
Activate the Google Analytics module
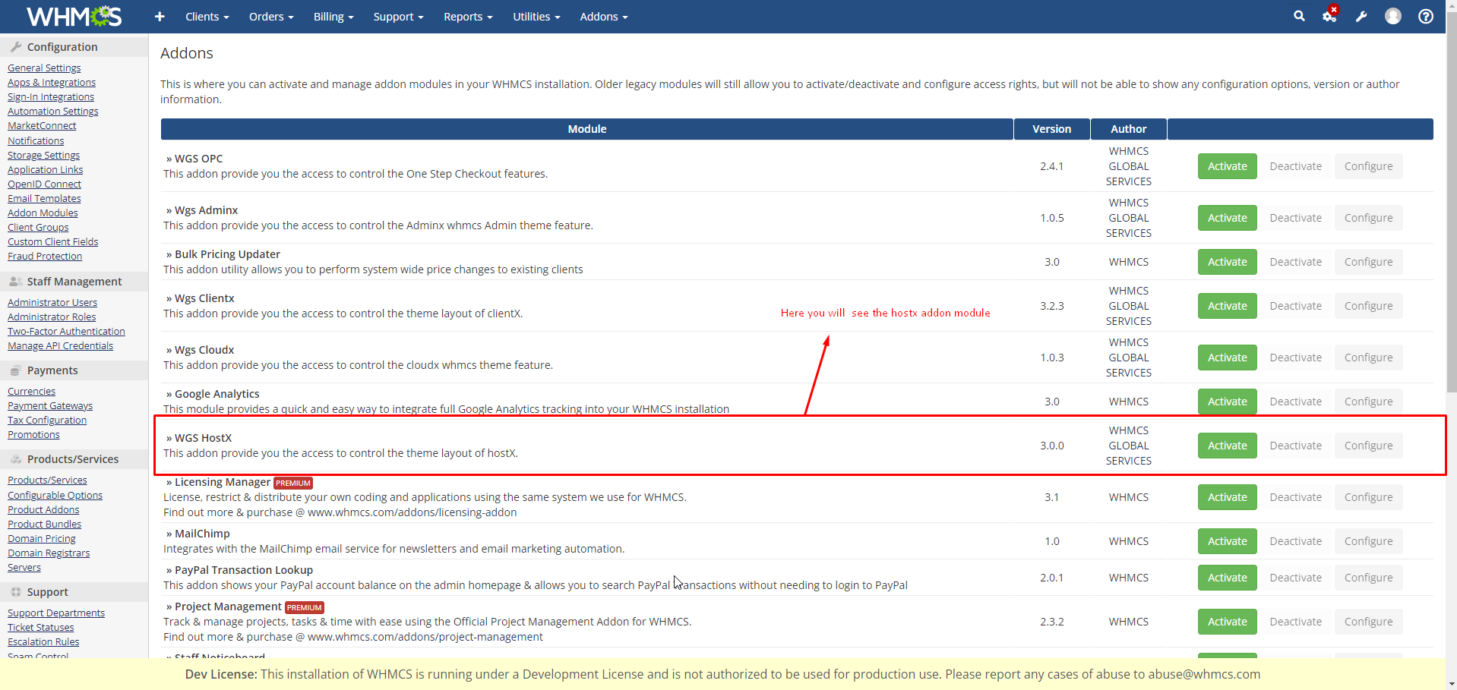tap(1227, 402)
